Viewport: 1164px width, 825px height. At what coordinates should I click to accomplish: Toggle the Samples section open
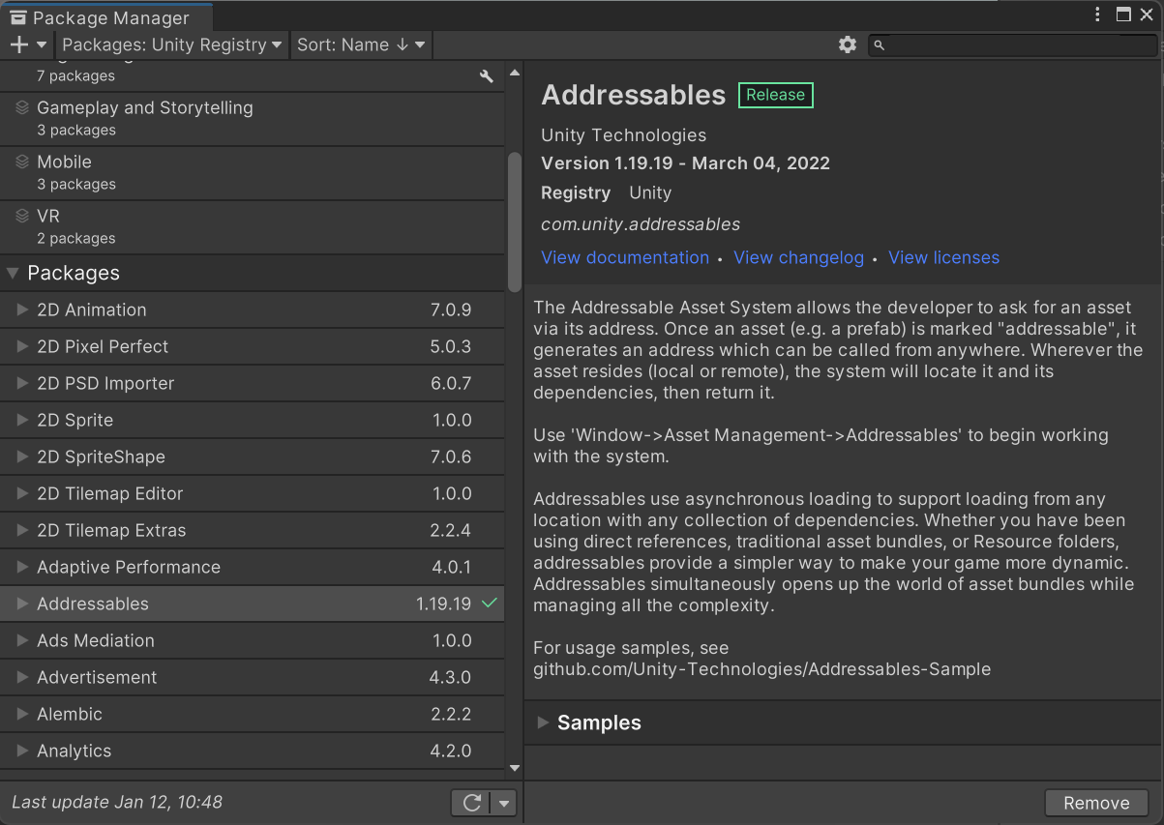click(545, 722)
